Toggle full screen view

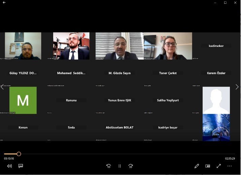coord(218,166)
